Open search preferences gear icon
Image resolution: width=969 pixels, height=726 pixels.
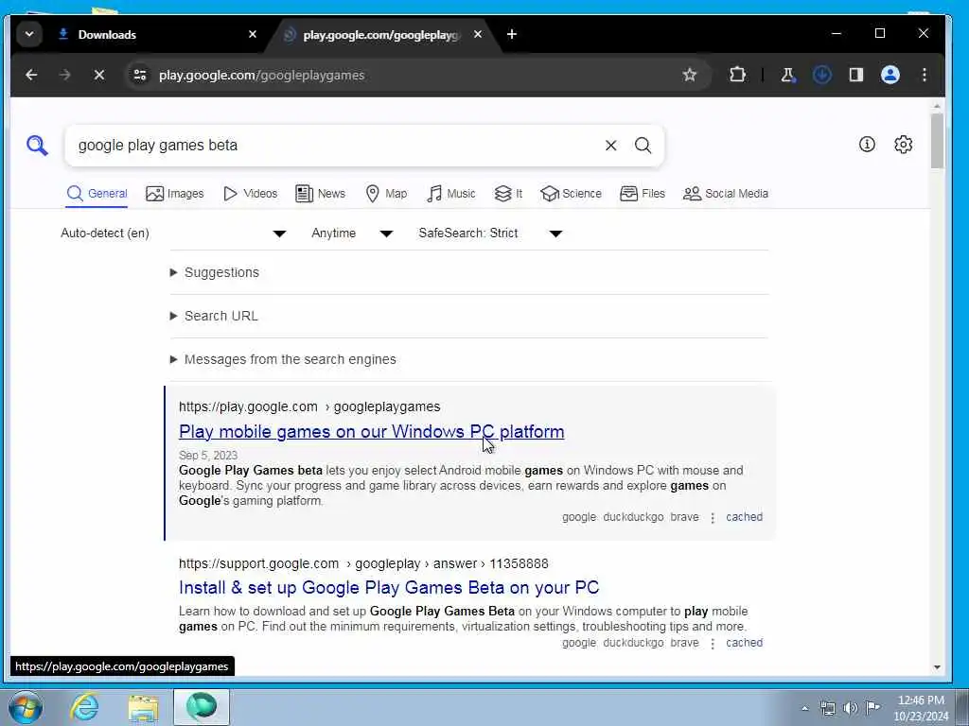tap(904, 145)
